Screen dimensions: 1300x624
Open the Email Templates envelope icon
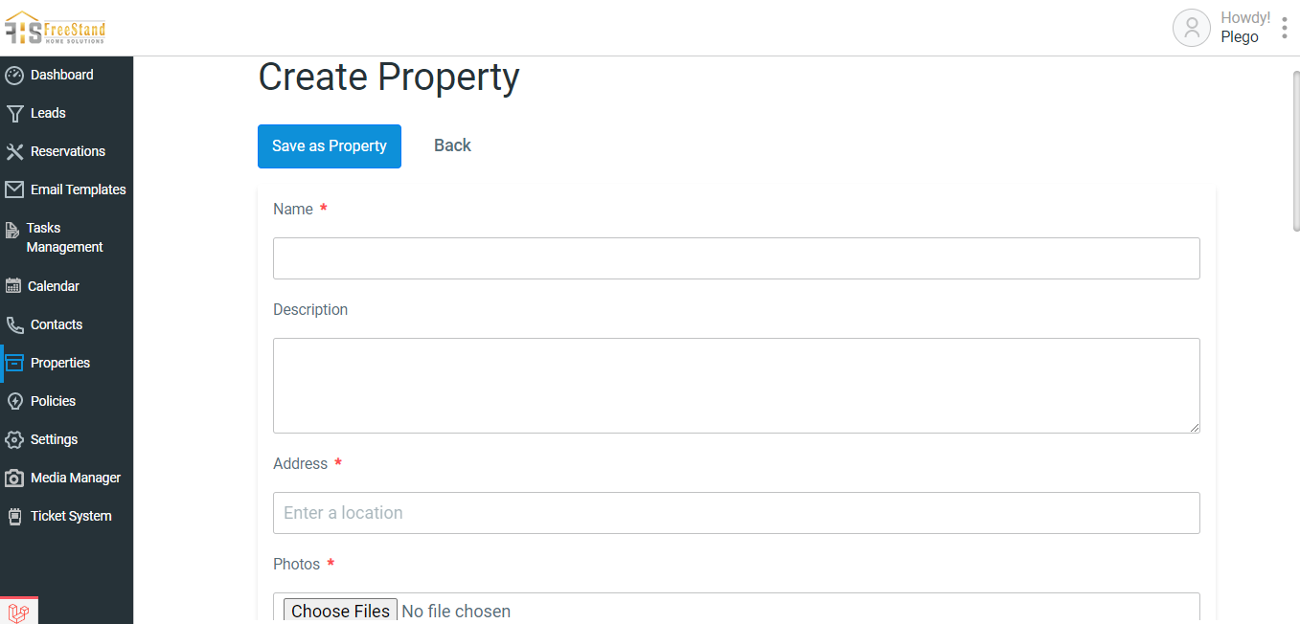tap(14, 189)
